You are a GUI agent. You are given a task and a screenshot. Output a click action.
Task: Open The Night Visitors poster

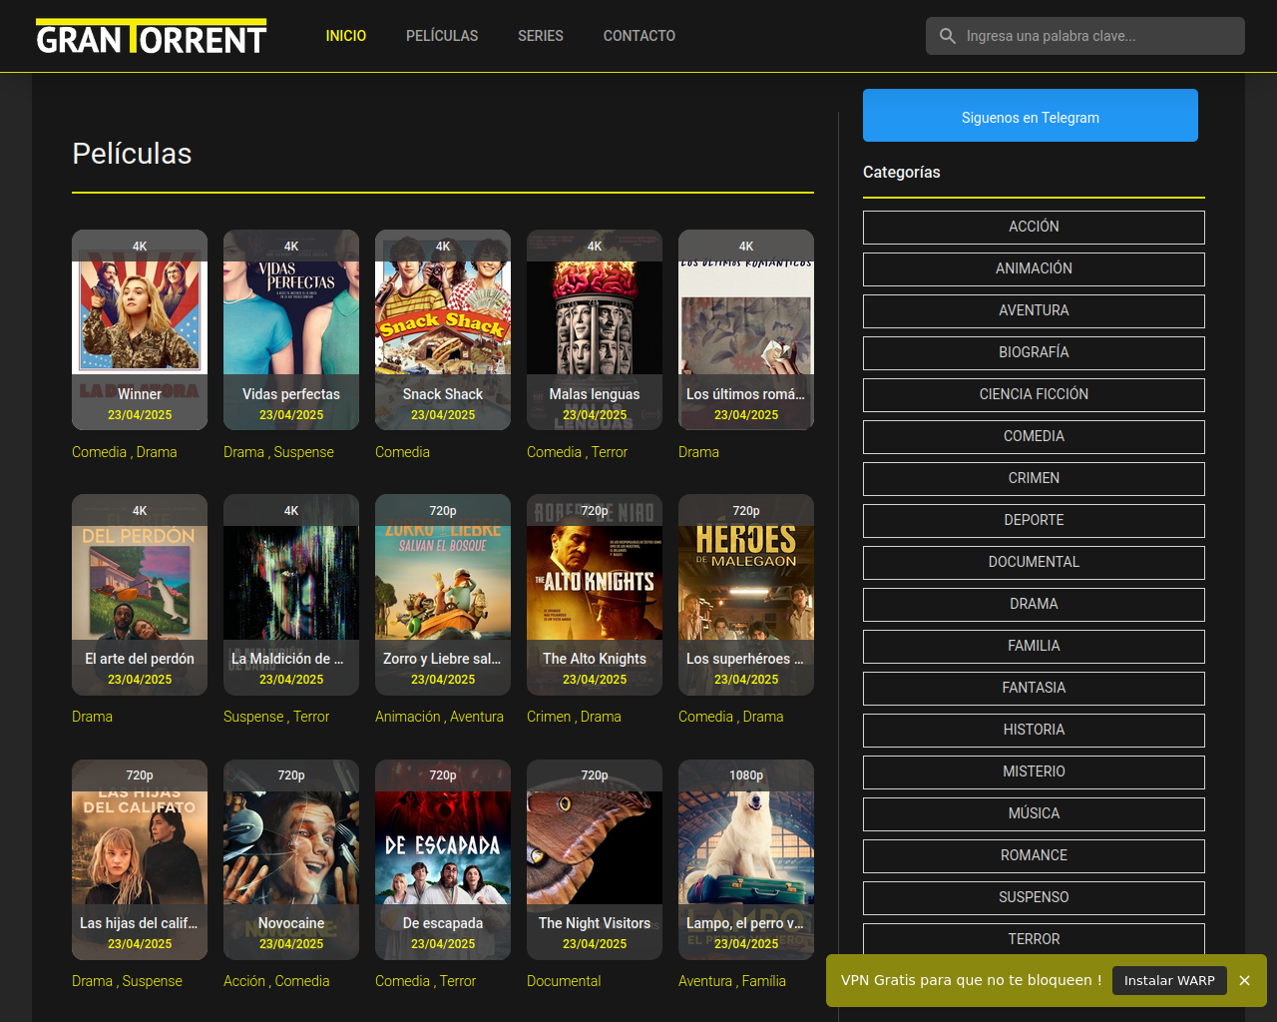595,859
